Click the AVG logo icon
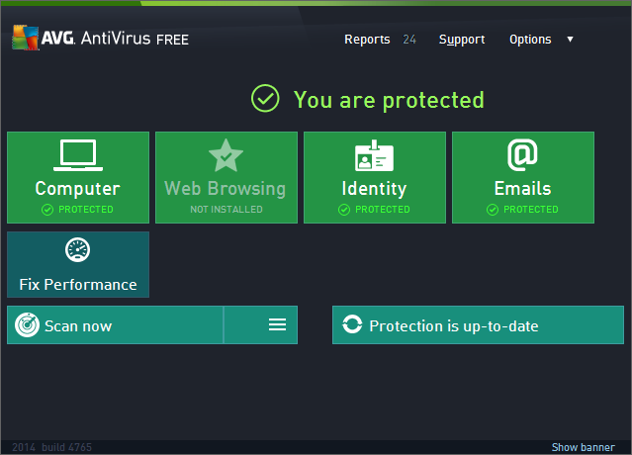Screen dimensions: 632x455 26,38
